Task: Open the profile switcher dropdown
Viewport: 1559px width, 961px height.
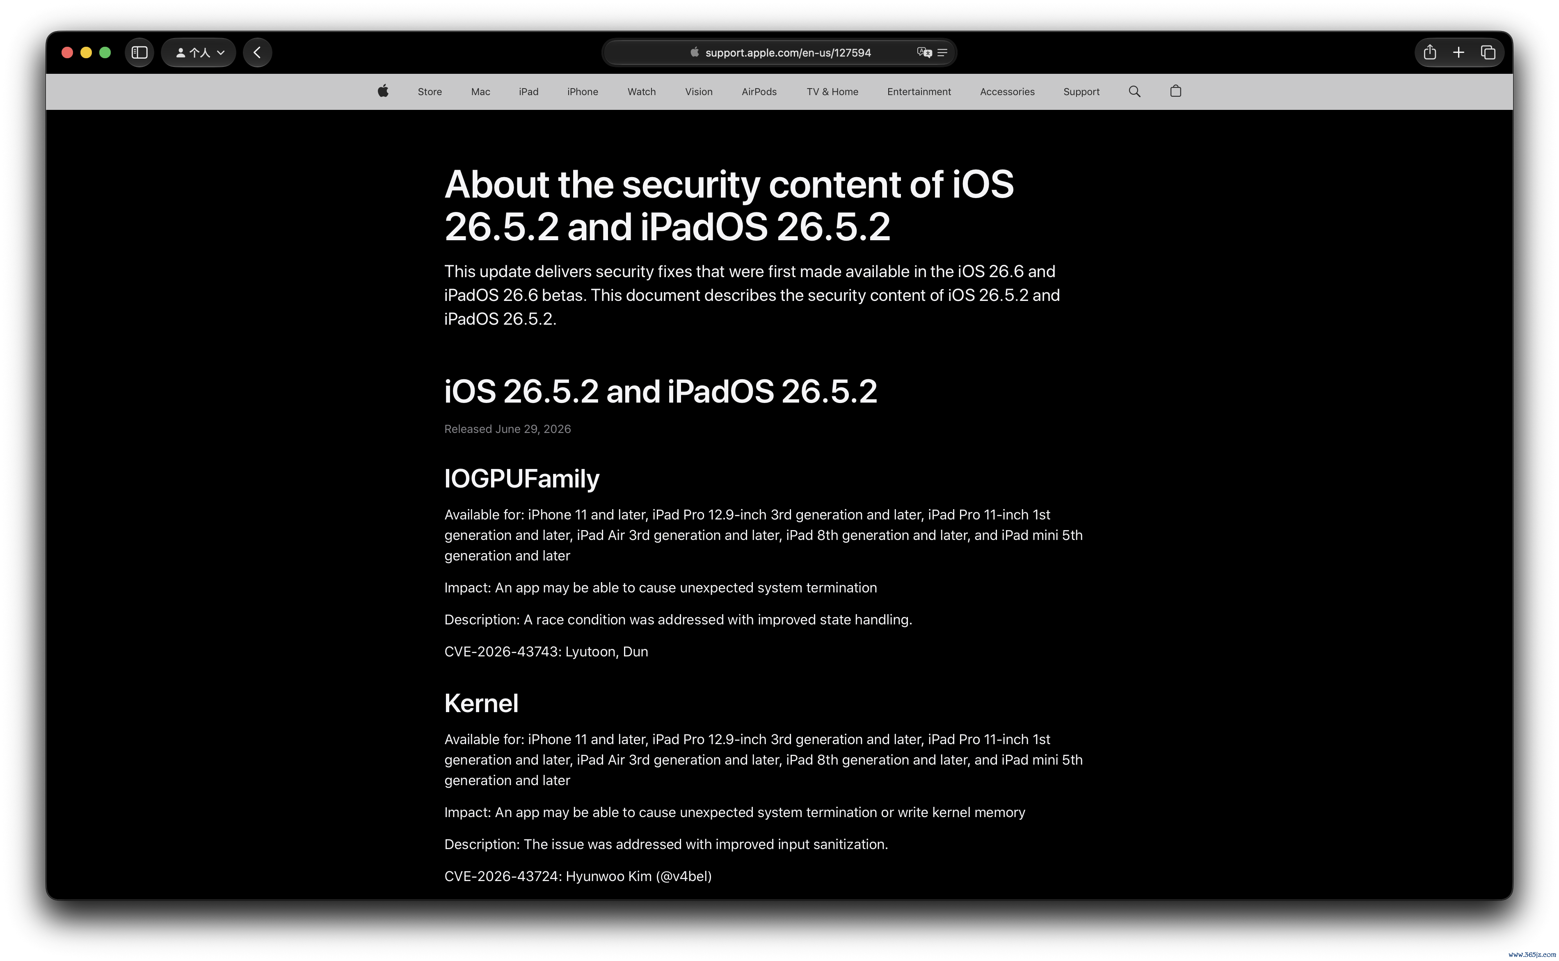Action: (x=199, y=53)
